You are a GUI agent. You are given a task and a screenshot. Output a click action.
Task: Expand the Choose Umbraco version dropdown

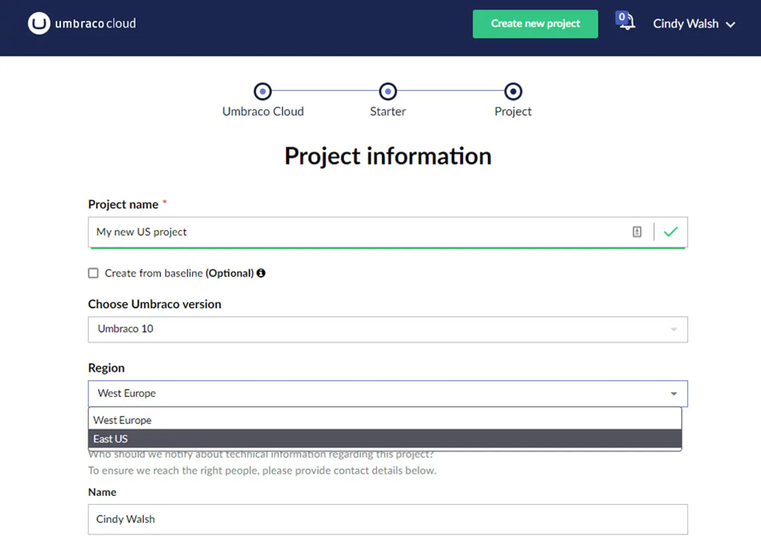coord(673,330)
